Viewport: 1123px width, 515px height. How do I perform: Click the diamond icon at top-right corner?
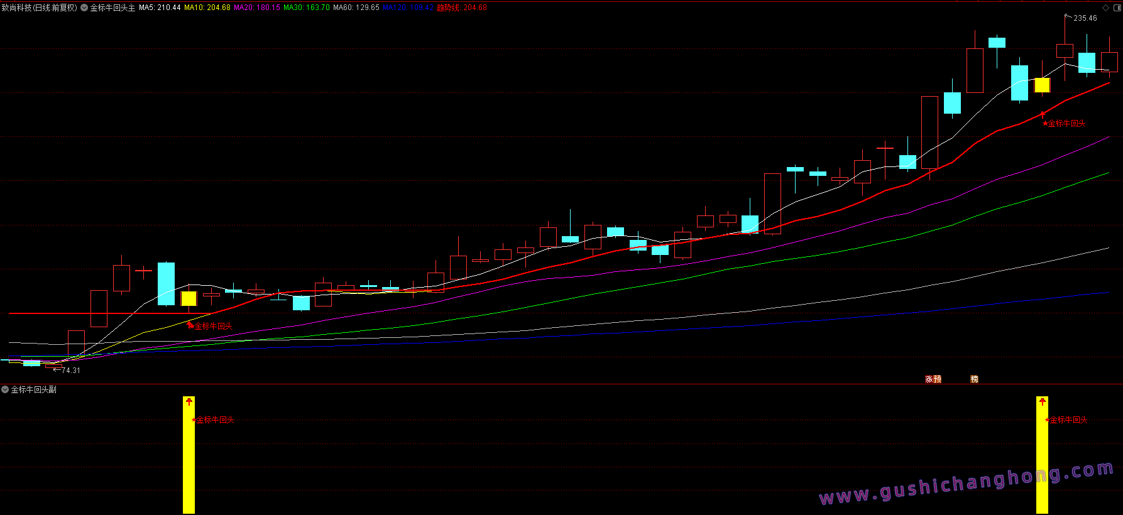[x=1106, y=8]
